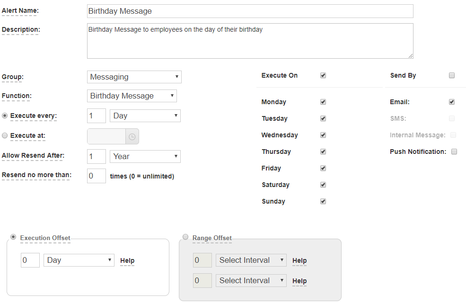Click the Description textarea resize handle

point(411,56)
